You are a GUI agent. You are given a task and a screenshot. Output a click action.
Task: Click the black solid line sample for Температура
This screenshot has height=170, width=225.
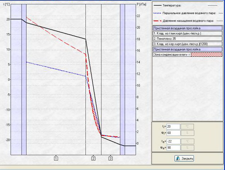click(x=158, y=6)
